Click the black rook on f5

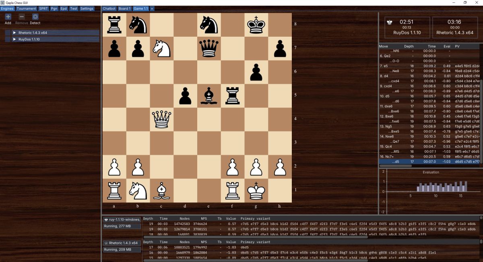pos(233,96)
